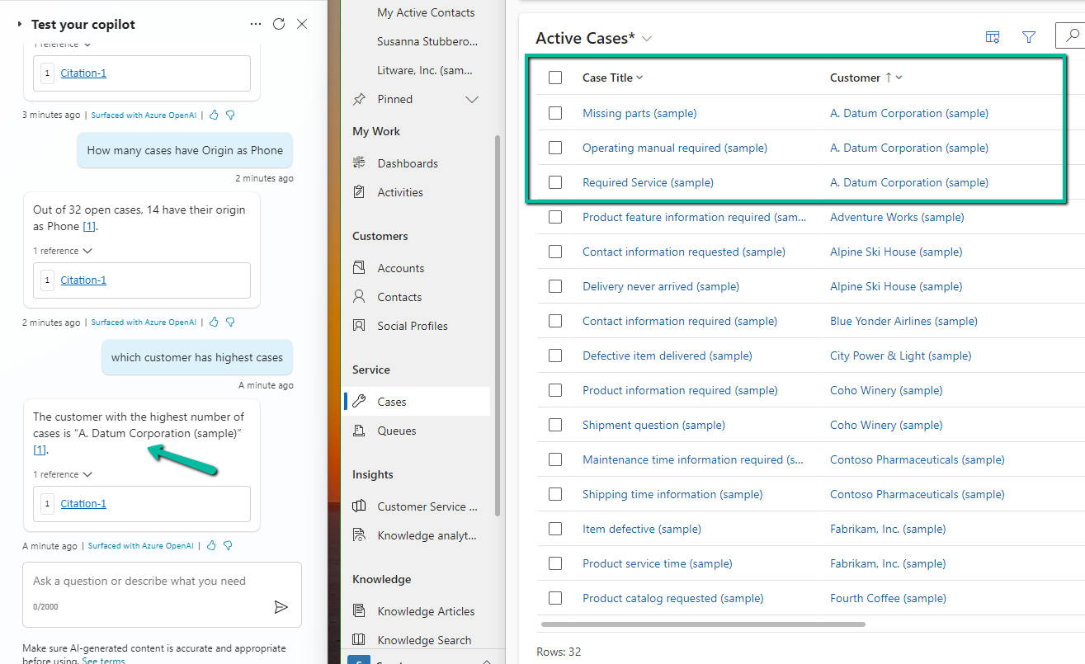The width and height of the screenshot is (1085, 664).
Task: Open the Fourth Coffee (sample) customer link
Action: click(888, 598)
